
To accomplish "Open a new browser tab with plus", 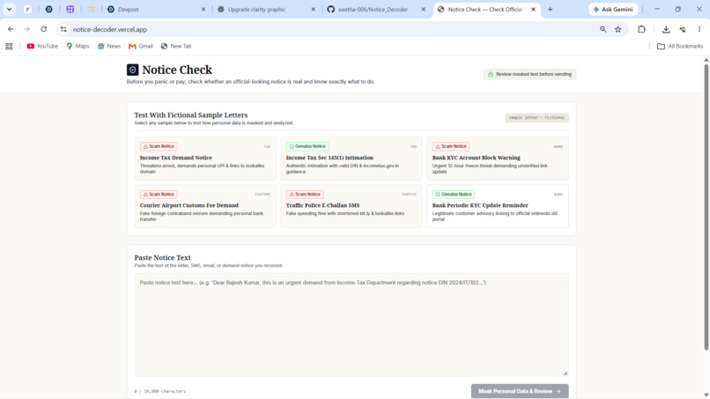I will coord(551,9).
